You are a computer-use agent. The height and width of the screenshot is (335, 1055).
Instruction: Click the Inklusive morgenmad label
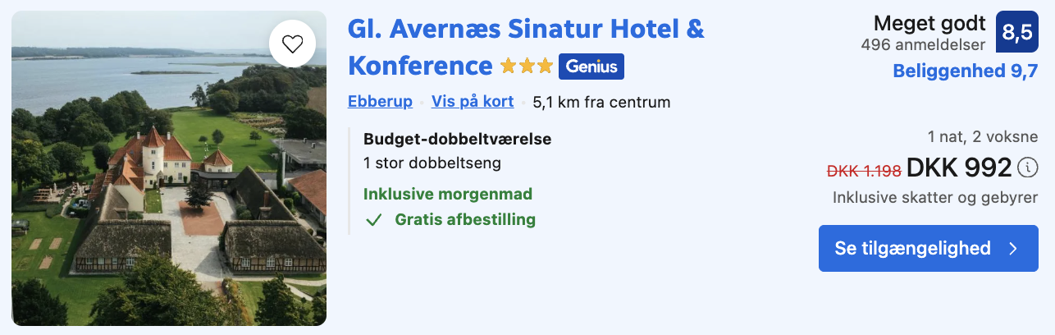(448, 195)
